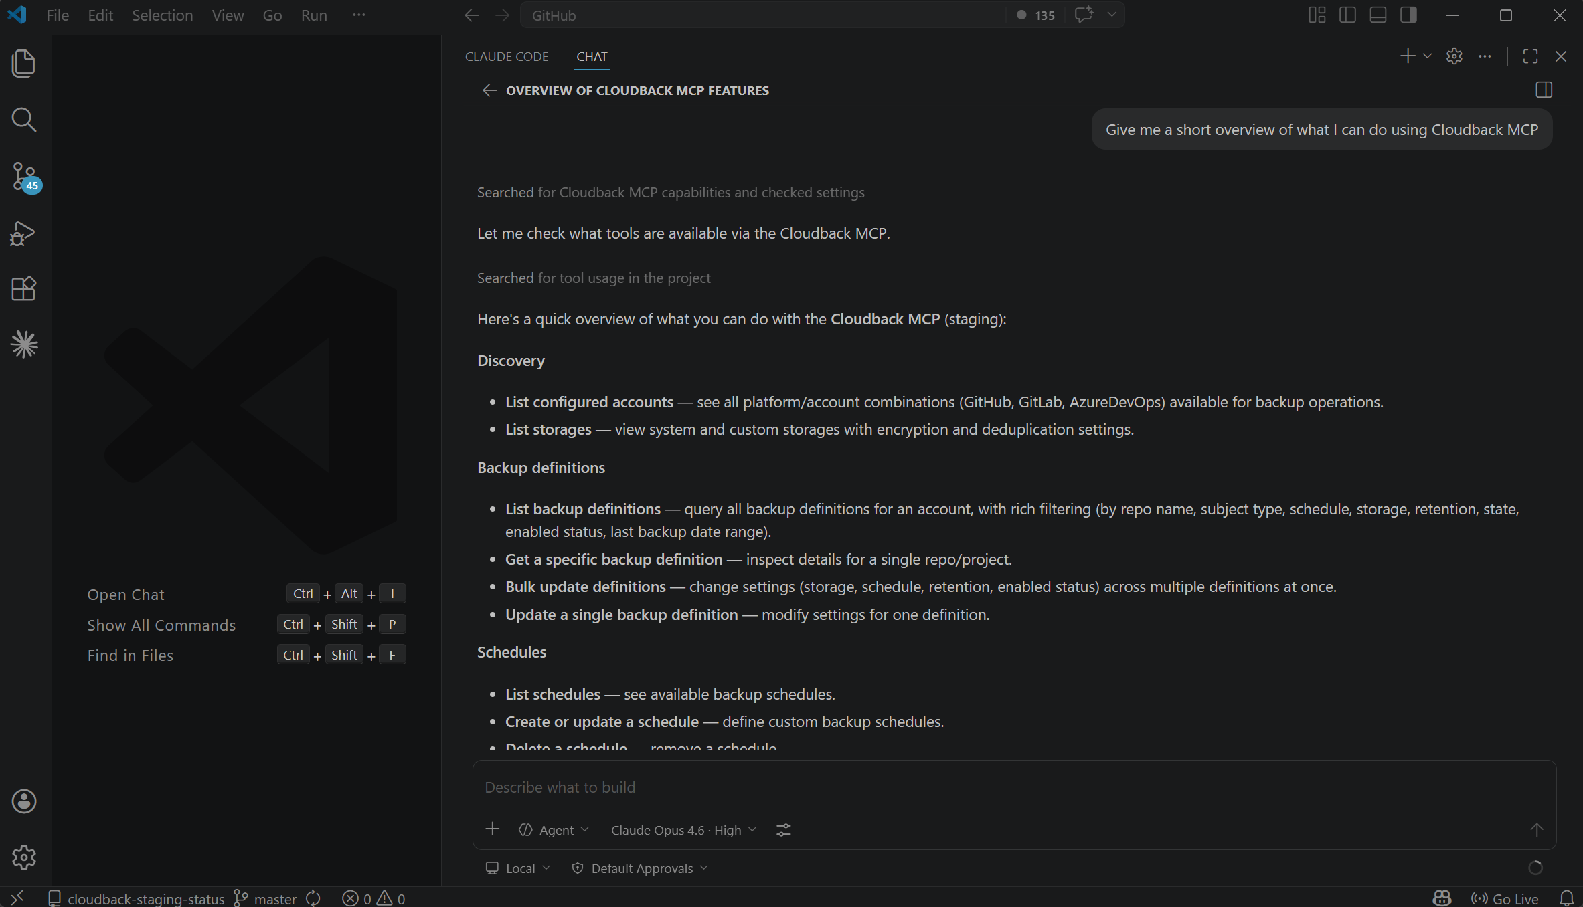Viewport: 1583px width, 907px height.
Task: Open the Selection menu
Action: (x=162, y=15)
